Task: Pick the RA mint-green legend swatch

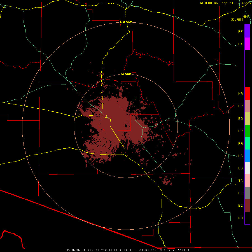Action: click(x=247, y=143)
